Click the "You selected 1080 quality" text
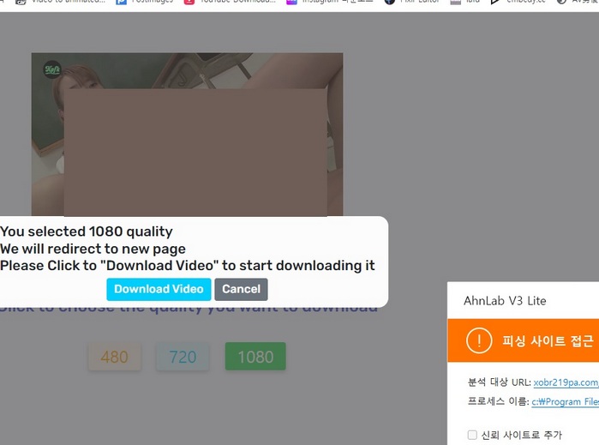This screenshot has width=599, height=445. coord(87,232)
